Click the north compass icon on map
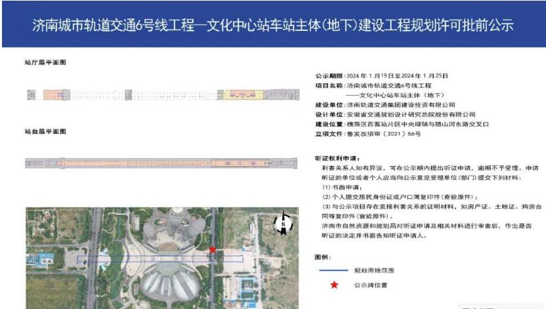This screenshot has height=309, width=546. click(x=282, y=224)
